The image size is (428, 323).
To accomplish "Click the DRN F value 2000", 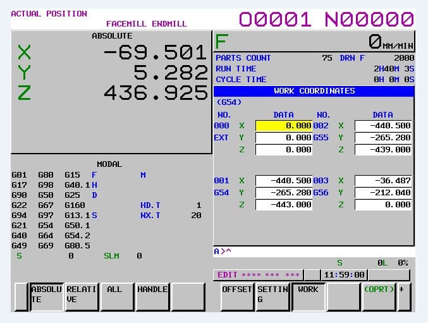I will (x=404, y=58).
